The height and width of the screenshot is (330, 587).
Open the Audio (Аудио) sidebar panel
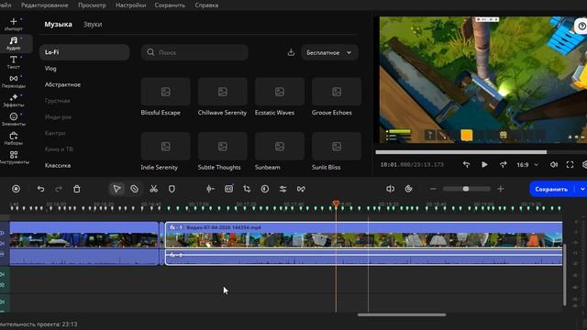(x=14, y=43)
